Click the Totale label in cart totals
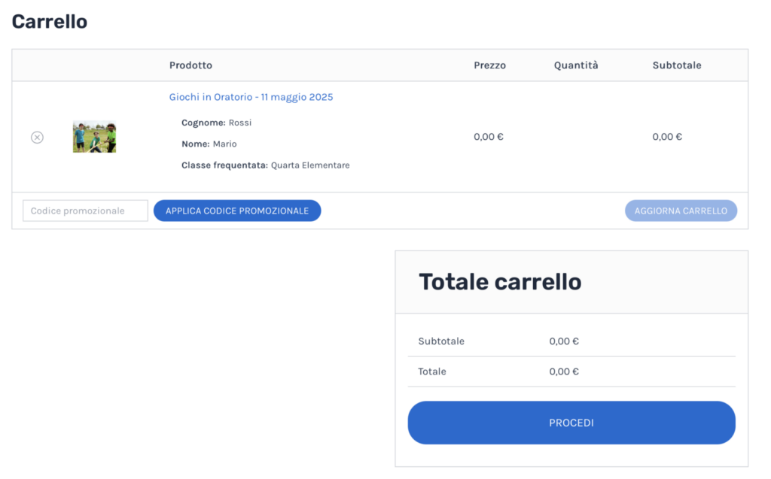Viewport: 771px width, 479px height. 432,371
